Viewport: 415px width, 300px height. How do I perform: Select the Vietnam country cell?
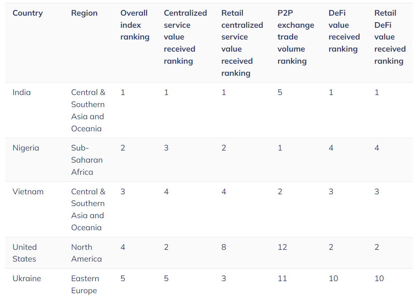(x=28, y=191)
